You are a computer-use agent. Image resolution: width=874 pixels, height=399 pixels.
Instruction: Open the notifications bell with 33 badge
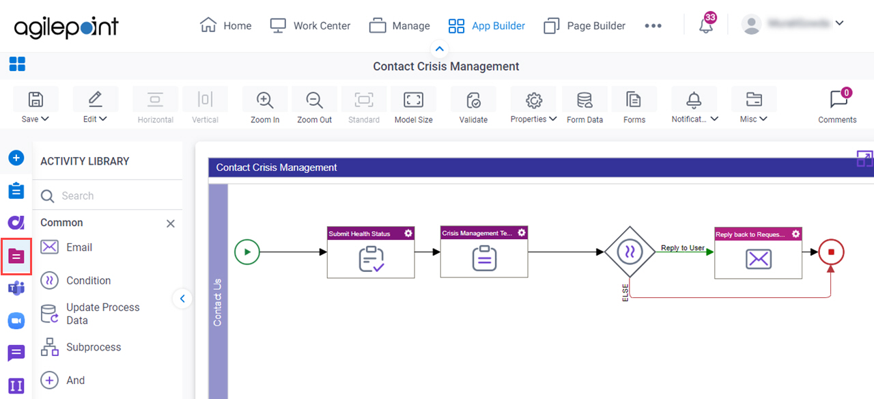pos(707,25)
